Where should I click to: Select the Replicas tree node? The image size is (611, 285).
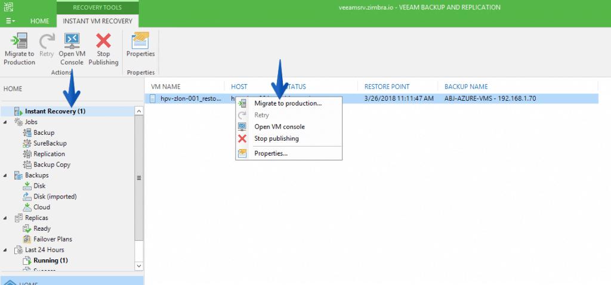[36, 218]
